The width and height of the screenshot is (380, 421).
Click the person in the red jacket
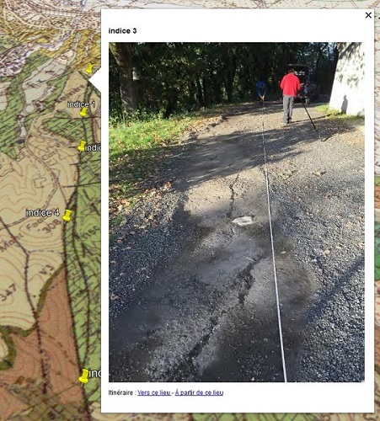pos(289,96)
